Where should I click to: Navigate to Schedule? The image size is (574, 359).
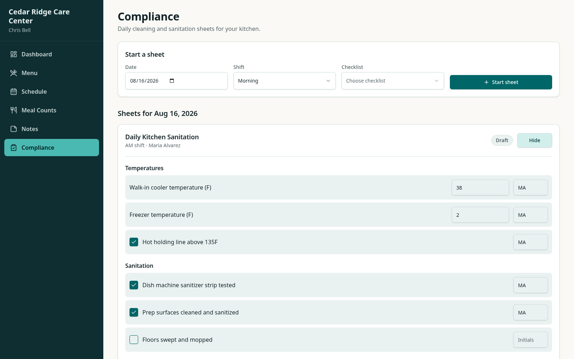52,92
